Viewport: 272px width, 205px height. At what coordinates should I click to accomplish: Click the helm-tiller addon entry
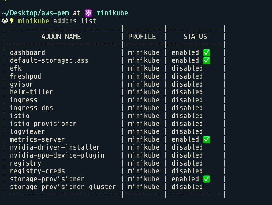tap(31, 92)
